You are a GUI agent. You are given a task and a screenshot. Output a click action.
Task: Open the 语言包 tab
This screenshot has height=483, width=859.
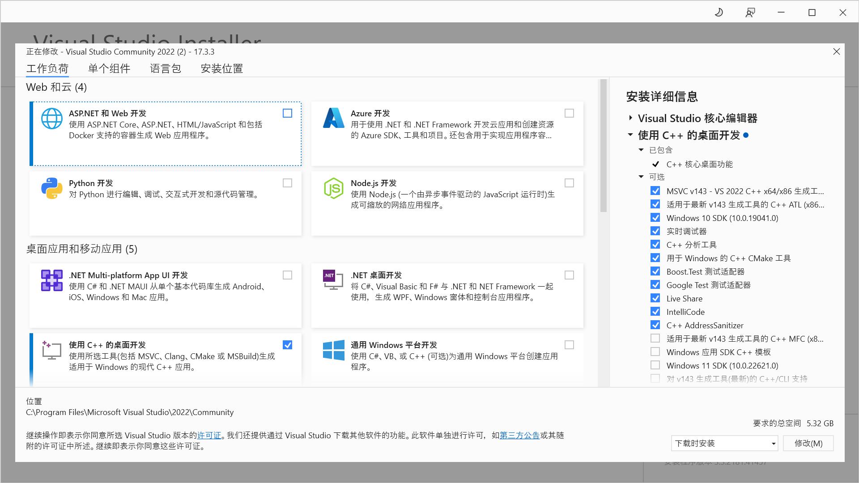click(x=165, y=68)
